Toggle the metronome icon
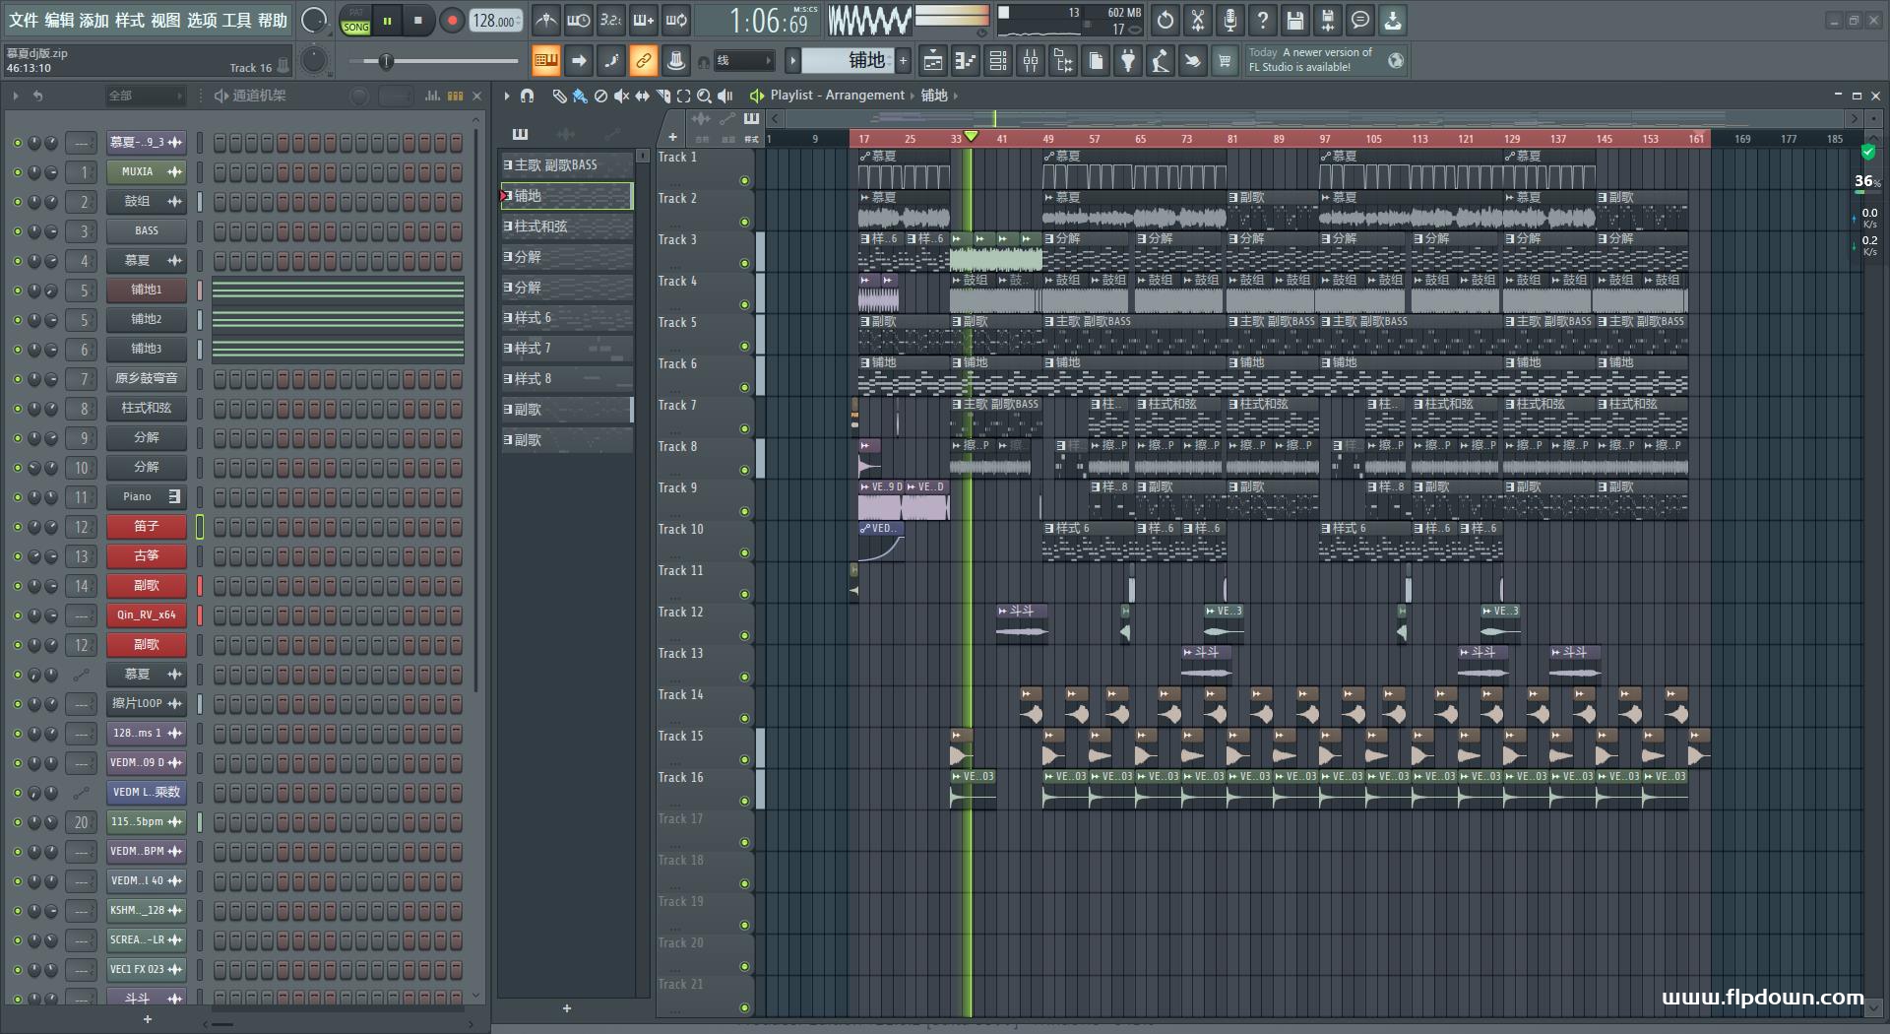The image size is (1890, 1034). tap(545, 20)
